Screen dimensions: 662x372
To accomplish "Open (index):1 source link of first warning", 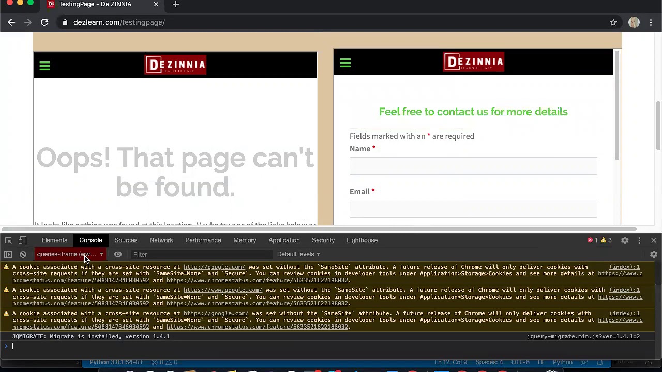I will [624, 267].
